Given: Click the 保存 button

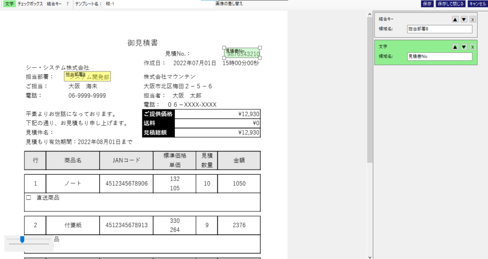Looking at the screenshot, I should point(427,4).
